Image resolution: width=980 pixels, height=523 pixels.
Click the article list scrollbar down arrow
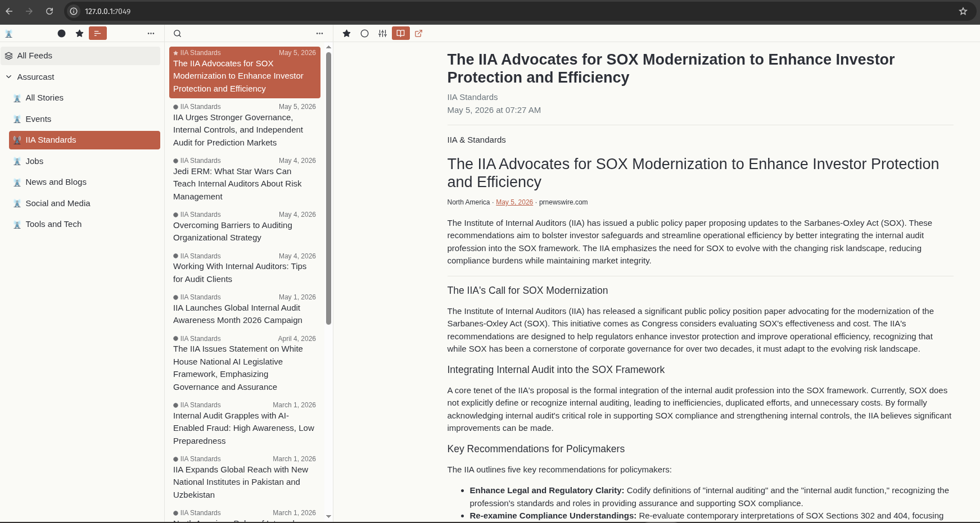(328, 516)
